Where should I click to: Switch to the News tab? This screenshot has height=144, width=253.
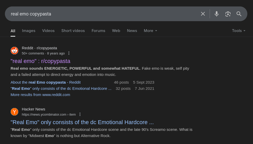point(132,31)
